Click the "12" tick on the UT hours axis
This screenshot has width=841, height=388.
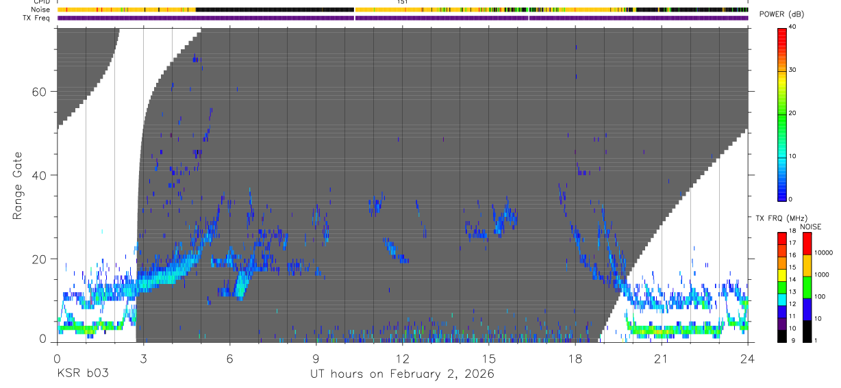(x=402, y=358)
